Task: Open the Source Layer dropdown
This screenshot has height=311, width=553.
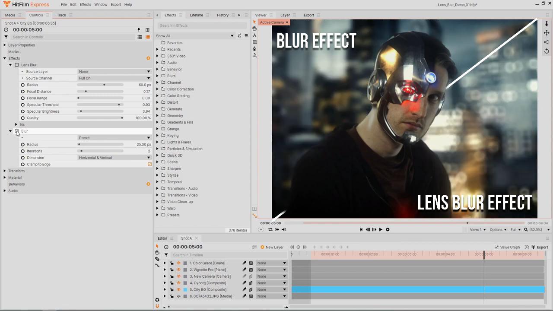Action: coord(114,72)
